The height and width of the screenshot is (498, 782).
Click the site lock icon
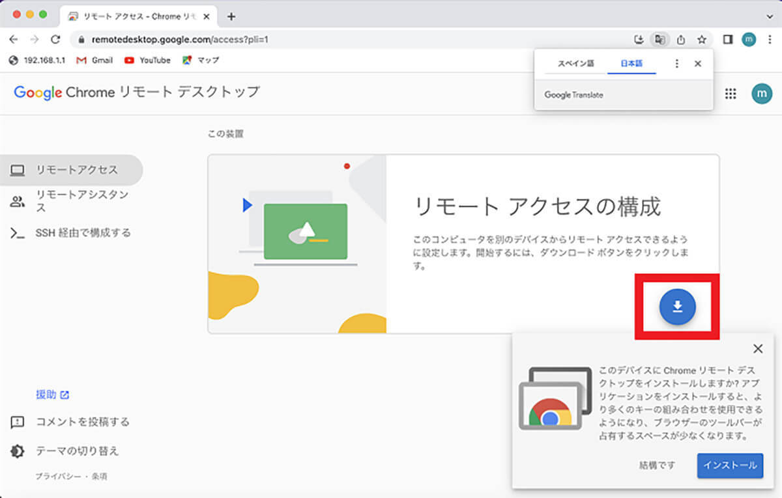click(x=81, y=40)
